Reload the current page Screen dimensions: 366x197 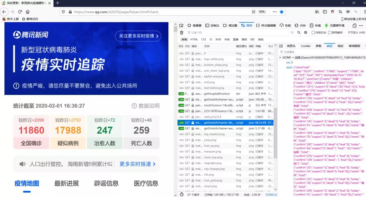click(x=20, y=11)
